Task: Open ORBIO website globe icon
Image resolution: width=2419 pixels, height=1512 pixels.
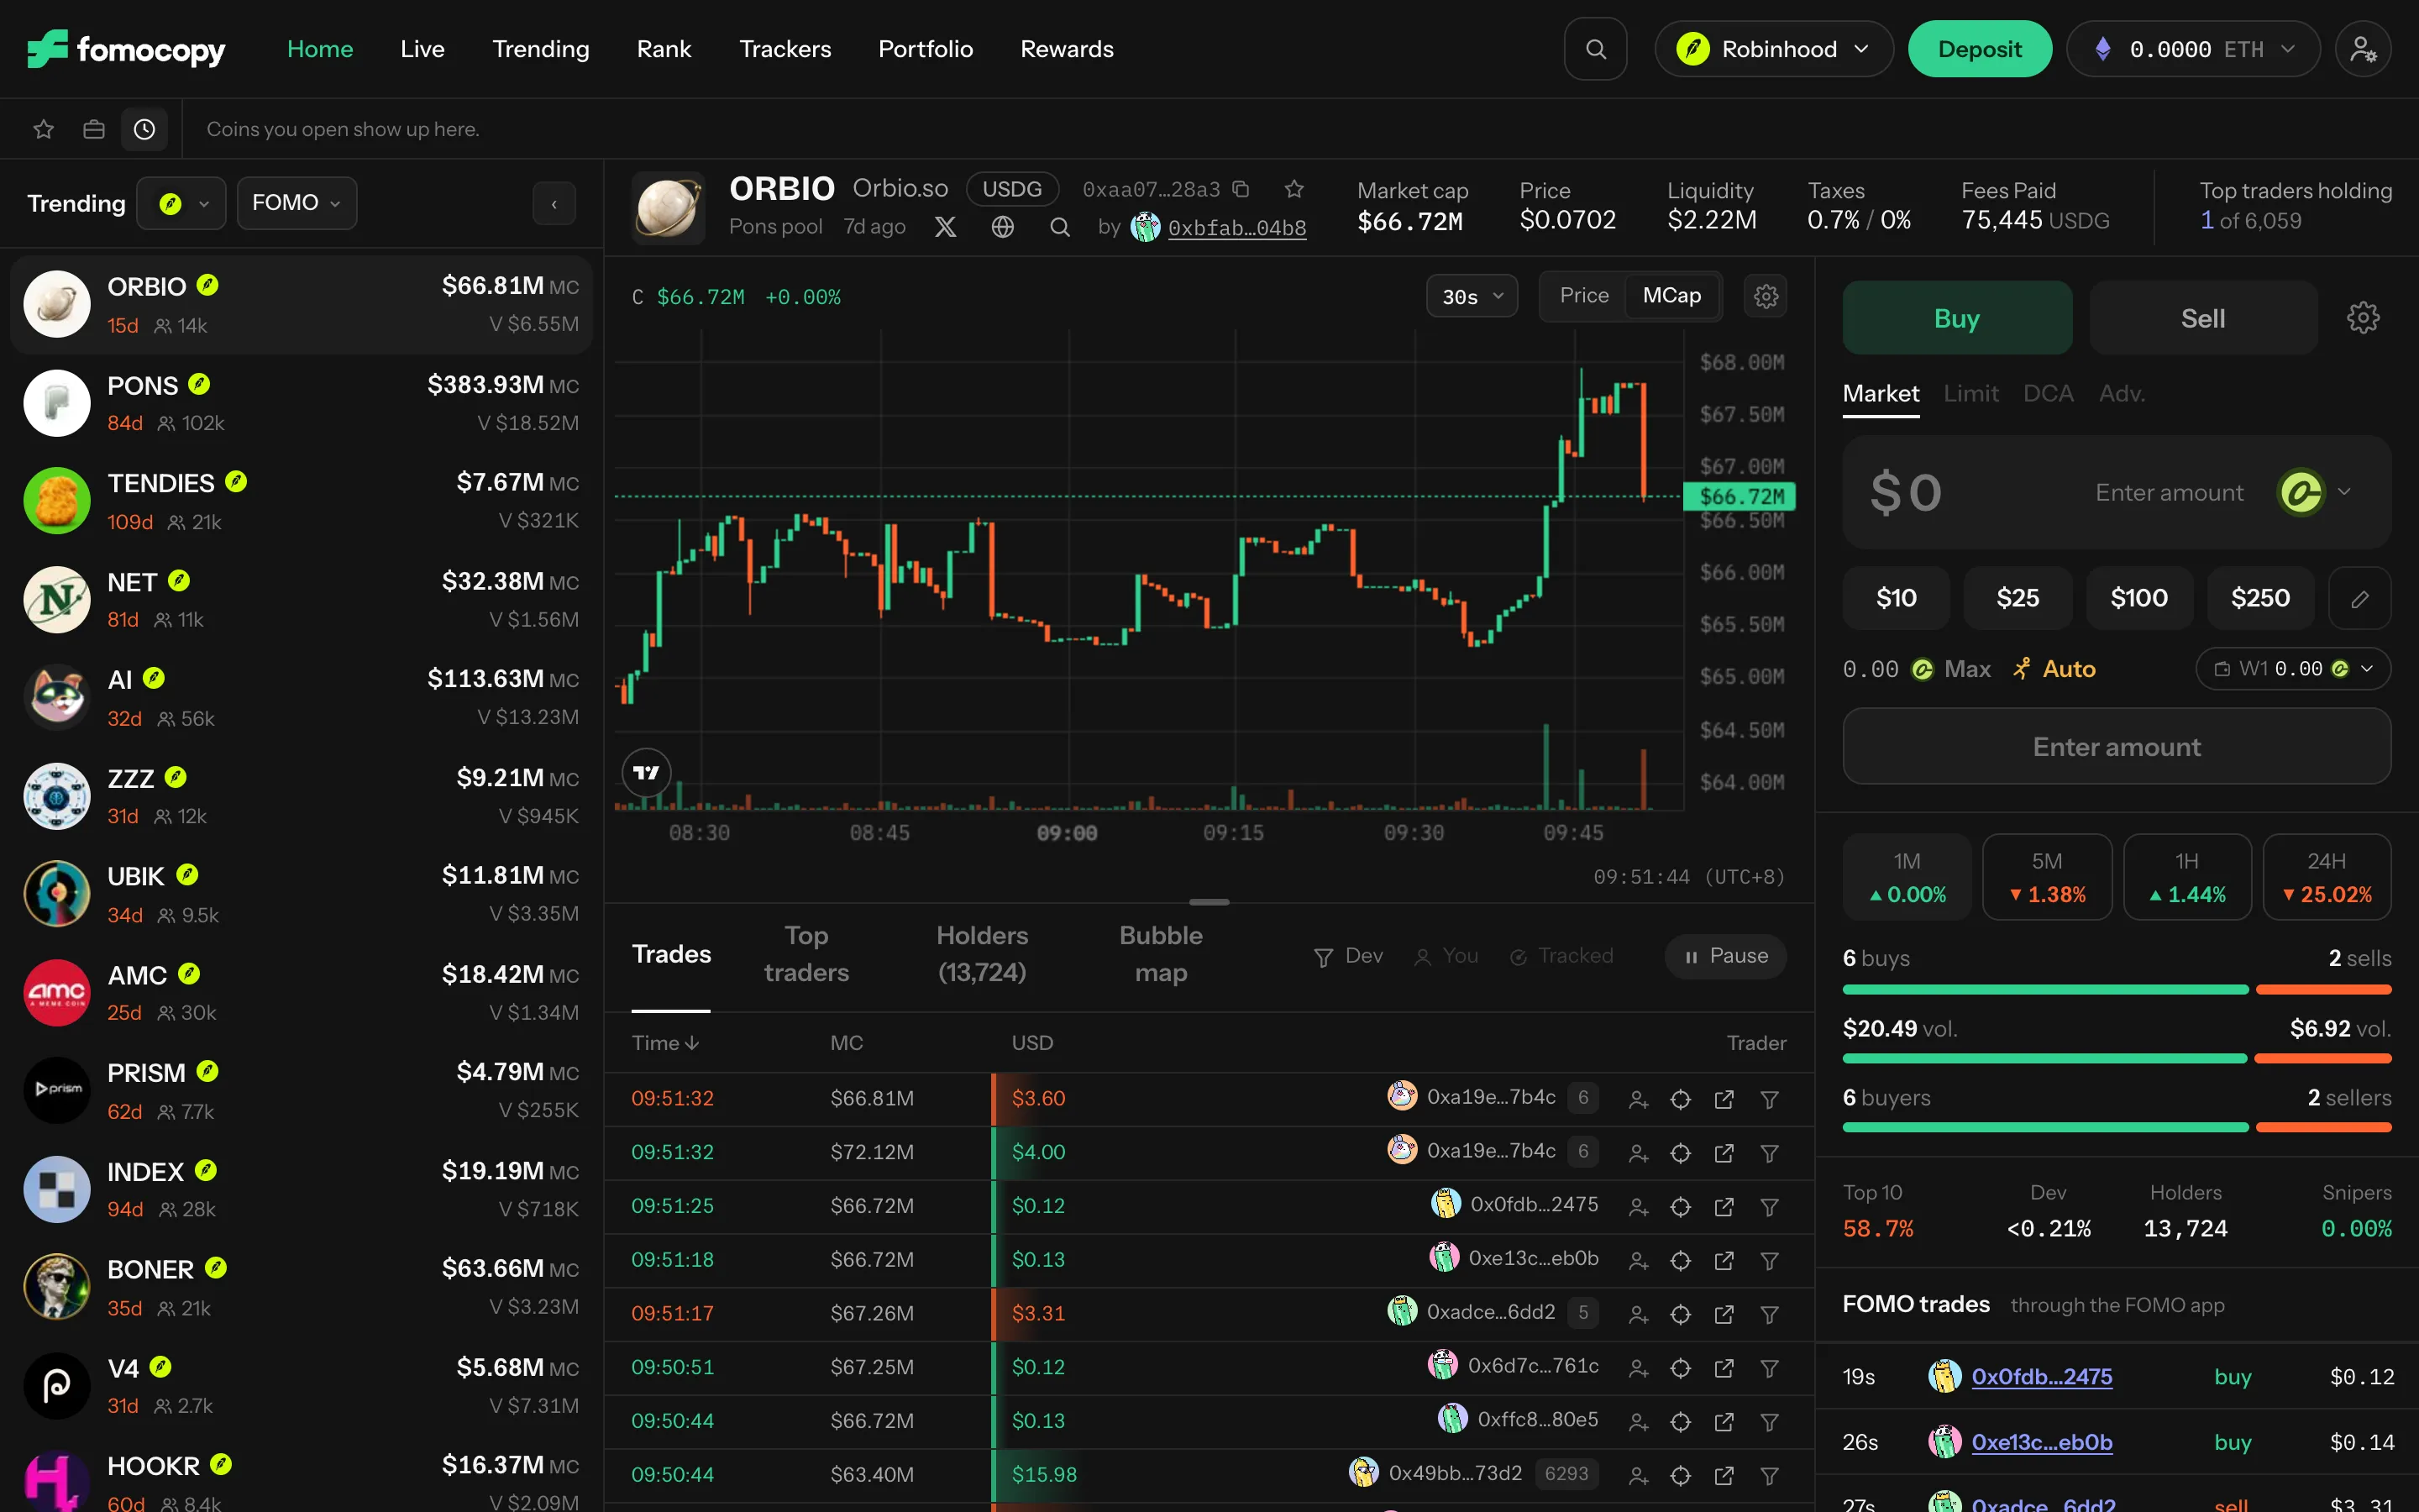Action: (1003, 227)
